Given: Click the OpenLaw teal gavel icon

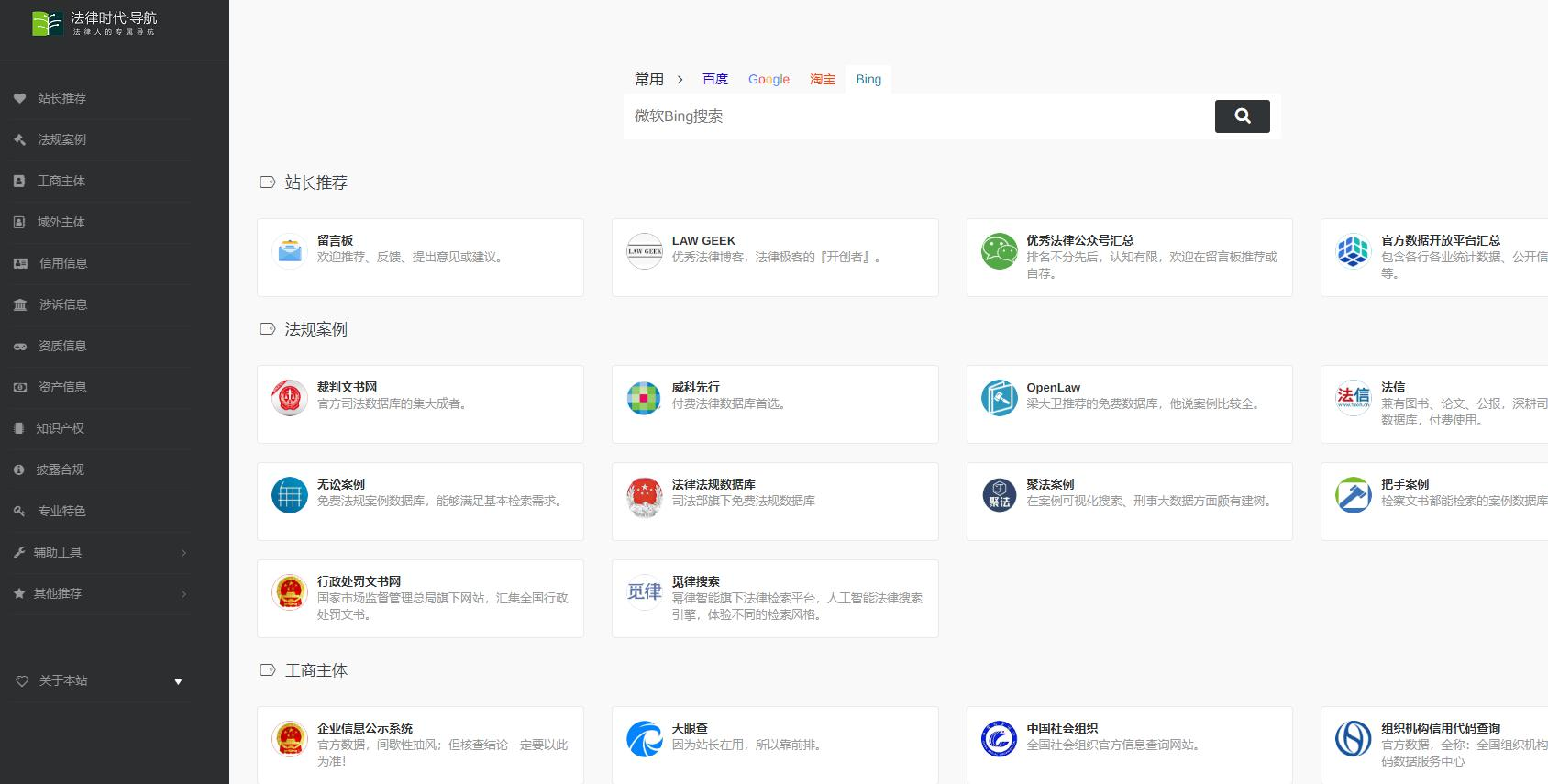Looking at the screenshot, I should (1000, 398).
